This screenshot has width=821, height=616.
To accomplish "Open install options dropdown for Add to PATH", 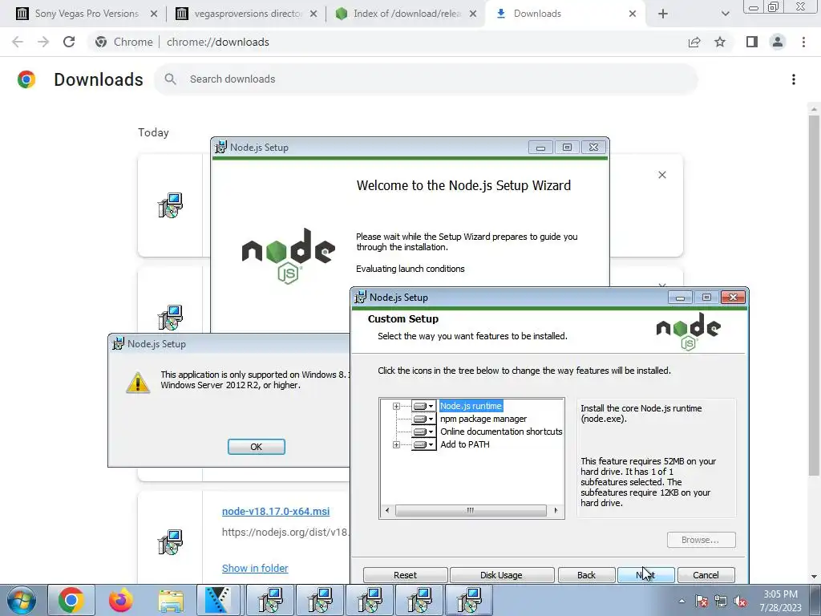I will click(x=423, y=444).
